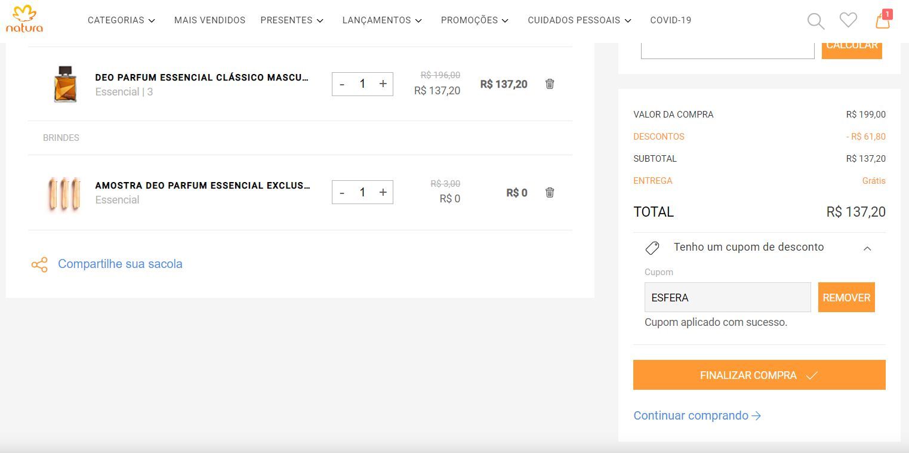The image size is (909, 453).
Task: Click 'Tenho um cupom de desconto' label
Action: (x=748, y=247)
